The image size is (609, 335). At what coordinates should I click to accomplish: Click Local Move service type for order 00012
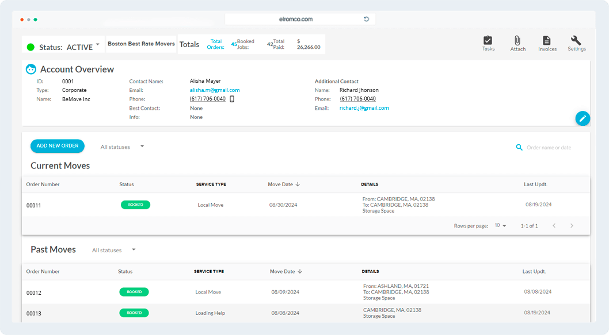pyautogui.click(x=208, y=292)
